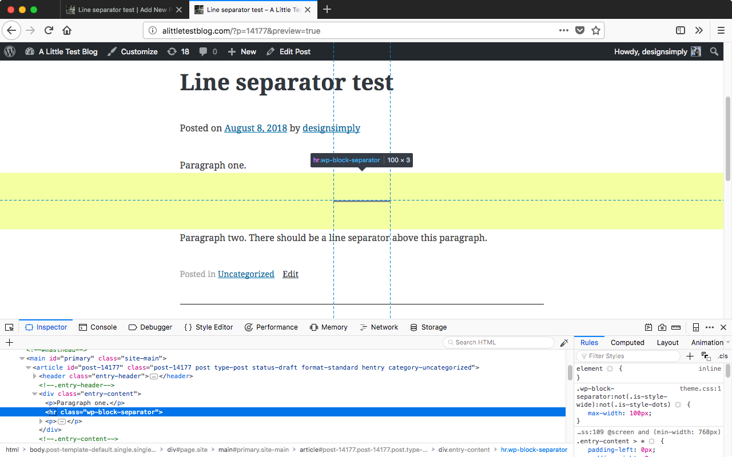This screenshot has height=457, width=732.
Task: Open the Rulers/scratchpad notes icon in devtools toolbar
Action: (649, 327)
